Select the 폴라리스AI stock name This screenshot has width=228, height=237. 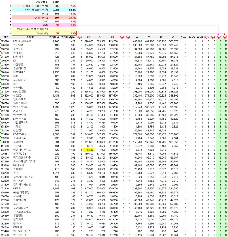point(19,138)
